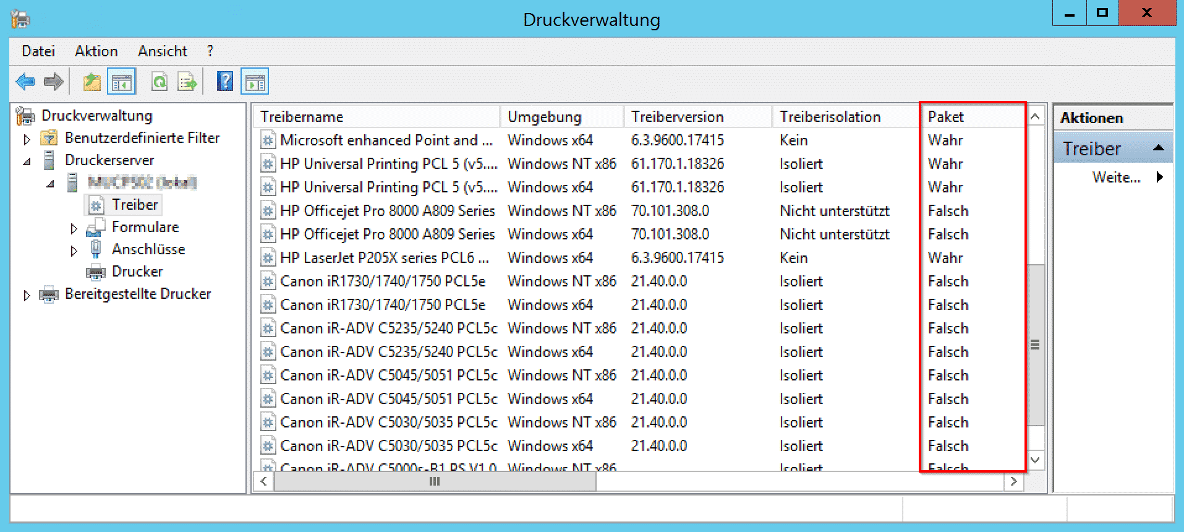Expand Benutzerdefinierte Filter node arrow

pos(27,139)
